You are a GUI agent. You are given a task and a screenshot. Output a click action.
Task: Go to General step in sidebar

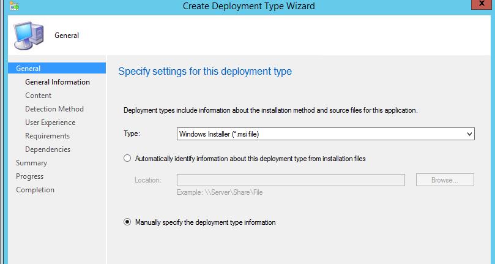coord(29,69)
